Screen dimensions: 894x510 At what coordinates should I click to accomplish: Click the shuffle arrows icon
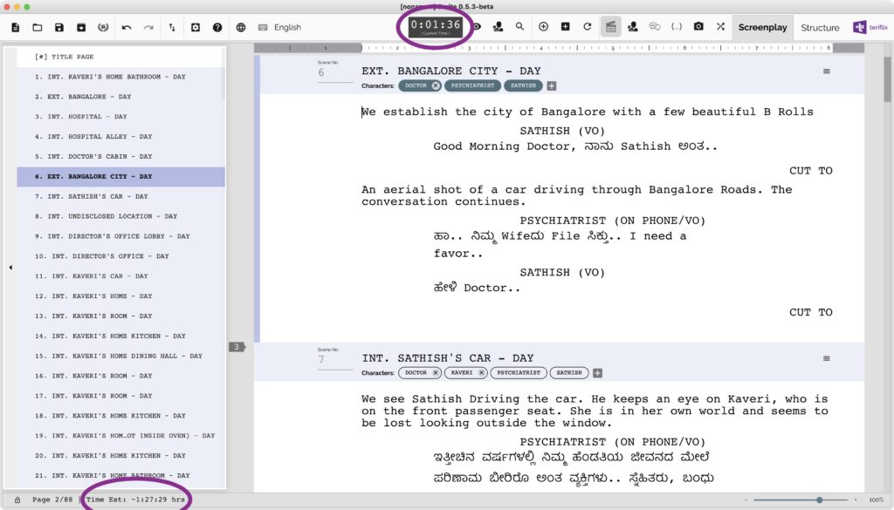coord(720,27)
